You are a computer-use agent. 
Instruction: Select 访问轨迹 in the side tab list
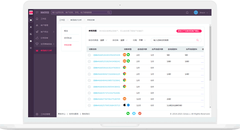tap(68, 38)
